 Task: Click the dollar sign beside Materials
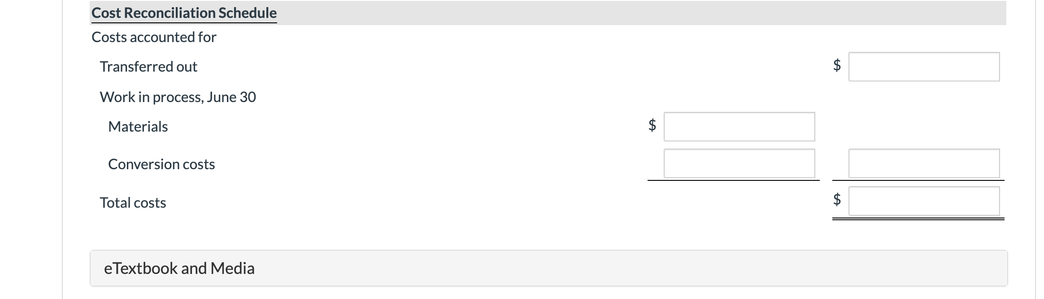[x=651, y=127]
